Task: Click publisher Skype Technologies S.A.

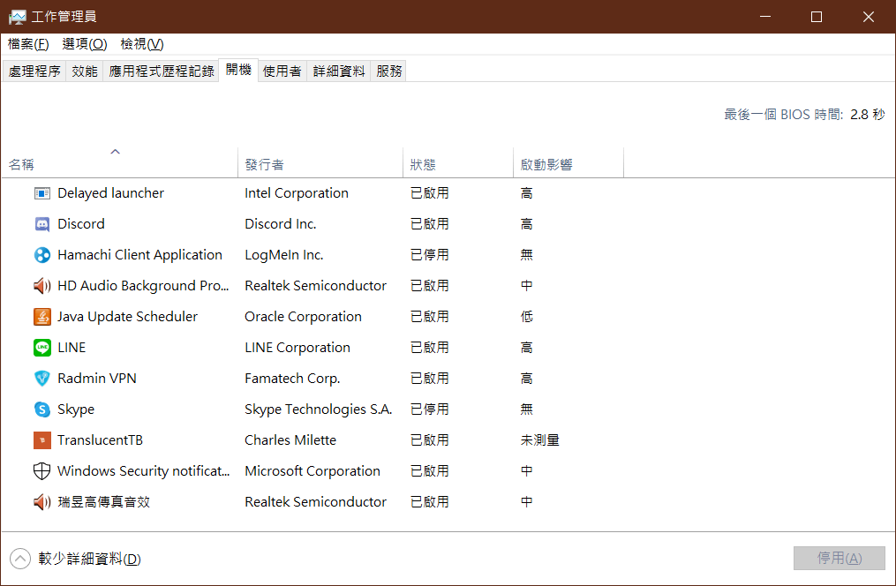Action: click(x=319, y=409)
